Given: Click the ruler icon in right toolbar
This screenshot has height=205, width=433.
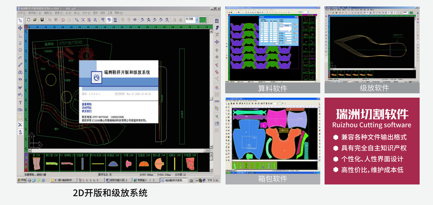Looking at the screenshot, I should 217,101.
